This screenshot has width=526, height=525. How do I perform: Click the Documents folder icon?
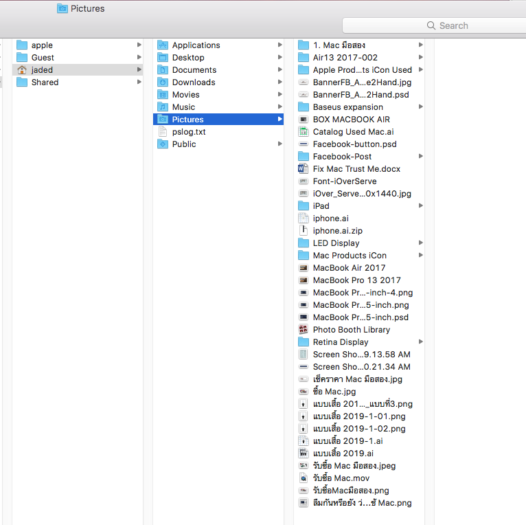[x=163, y=70]
